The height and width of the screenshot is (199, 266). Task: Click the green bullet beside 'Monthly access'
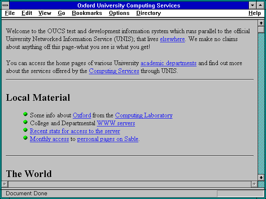point(25,138)
